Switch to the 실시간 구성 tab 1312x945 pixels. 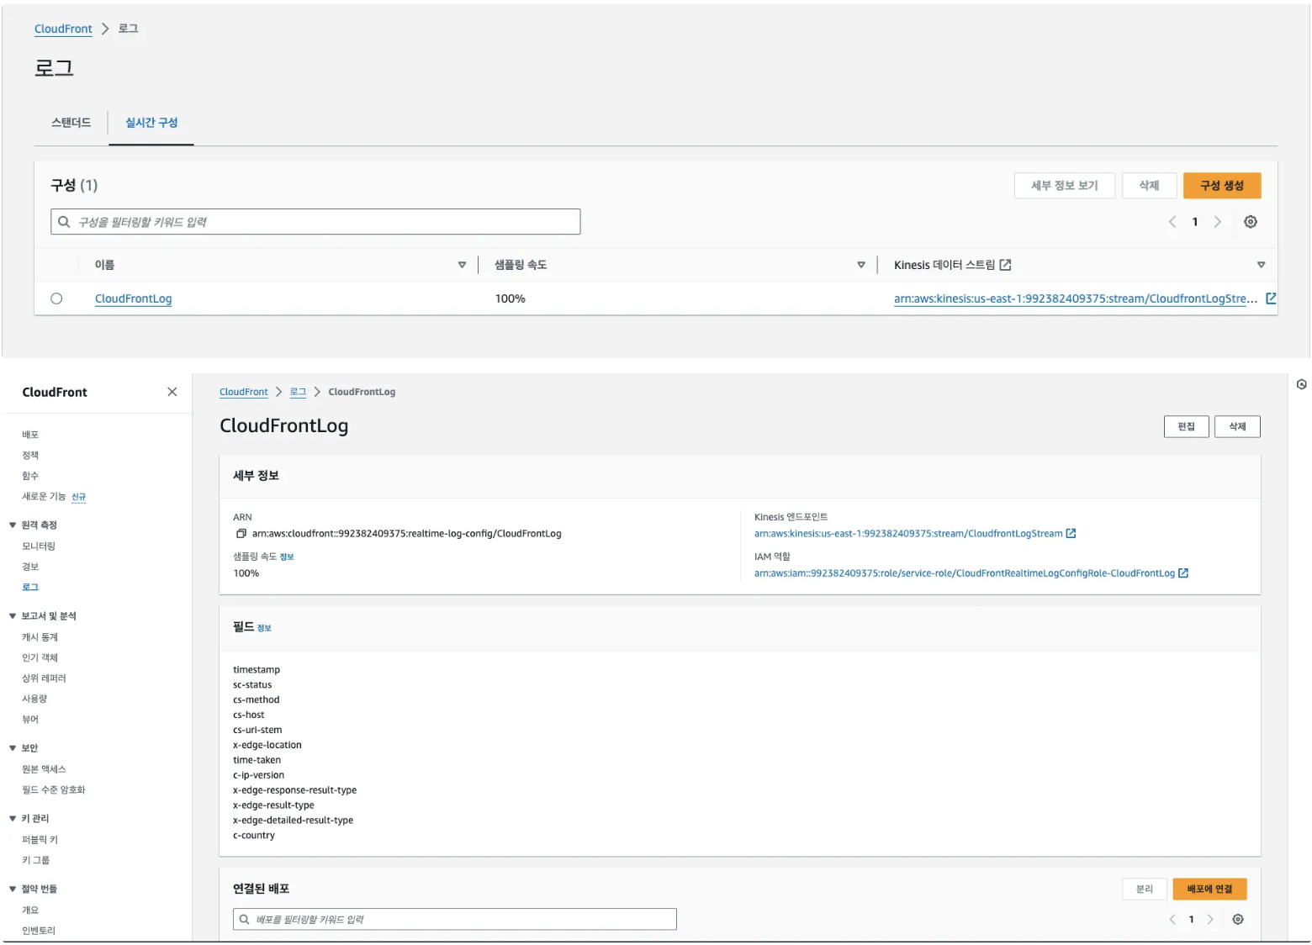click(151, 123)
